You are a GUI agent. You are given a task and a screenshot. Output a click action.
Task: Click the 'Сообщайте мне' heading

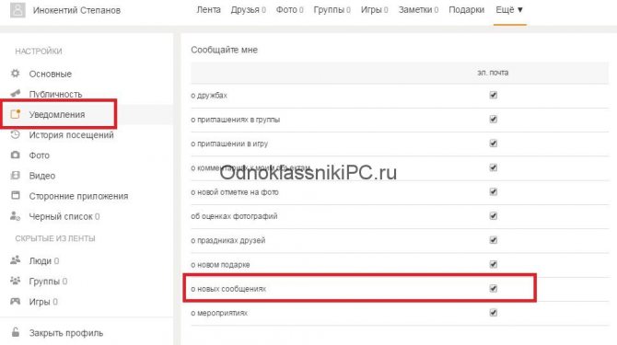(225, 50)
